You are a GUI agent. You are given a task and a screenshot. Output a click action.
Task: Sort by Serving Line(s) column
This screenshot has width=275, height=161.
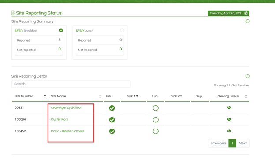point(230,96)
